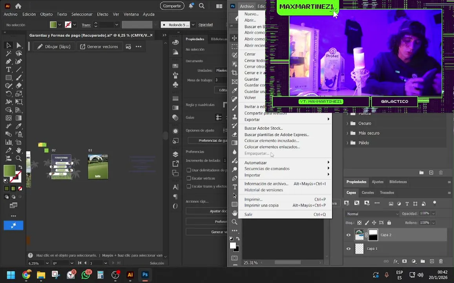Select the Rectangle tool in Illustrator

(8, 78)
